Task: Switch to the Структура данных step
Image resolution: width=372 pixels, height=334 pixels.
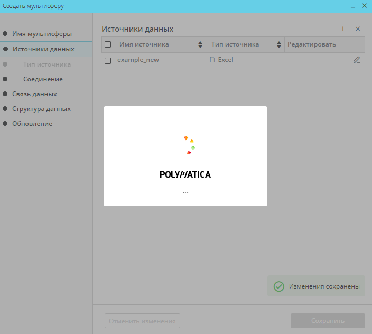Action: (x=42, y=109)
